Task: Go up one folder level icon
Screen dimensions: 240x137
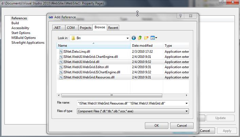Action: pos(140,38)
